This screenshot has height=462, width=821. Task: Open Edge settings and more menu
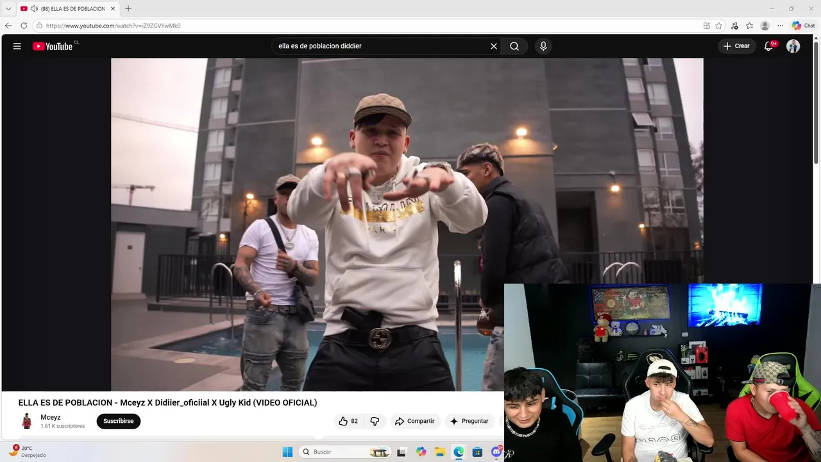coord(780,26)
